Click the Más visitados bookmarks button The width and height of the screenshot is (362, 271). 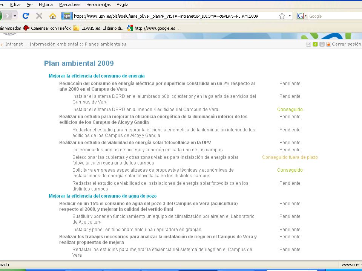(x=11, y=28)
